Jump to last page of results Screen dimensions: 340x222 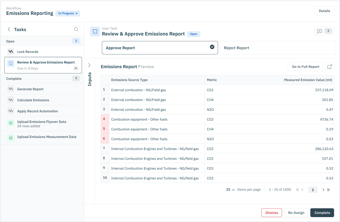coord(328,190)
